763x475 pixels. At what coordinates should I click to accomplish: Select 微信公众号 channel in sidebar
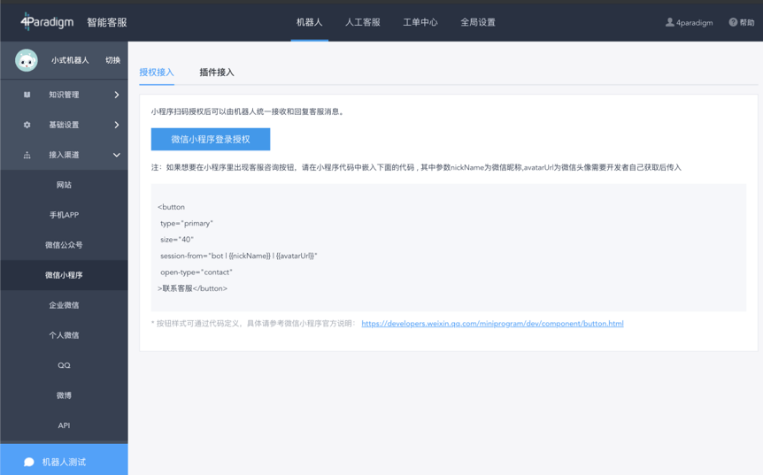pyautogui.click(x=64, y=245)
